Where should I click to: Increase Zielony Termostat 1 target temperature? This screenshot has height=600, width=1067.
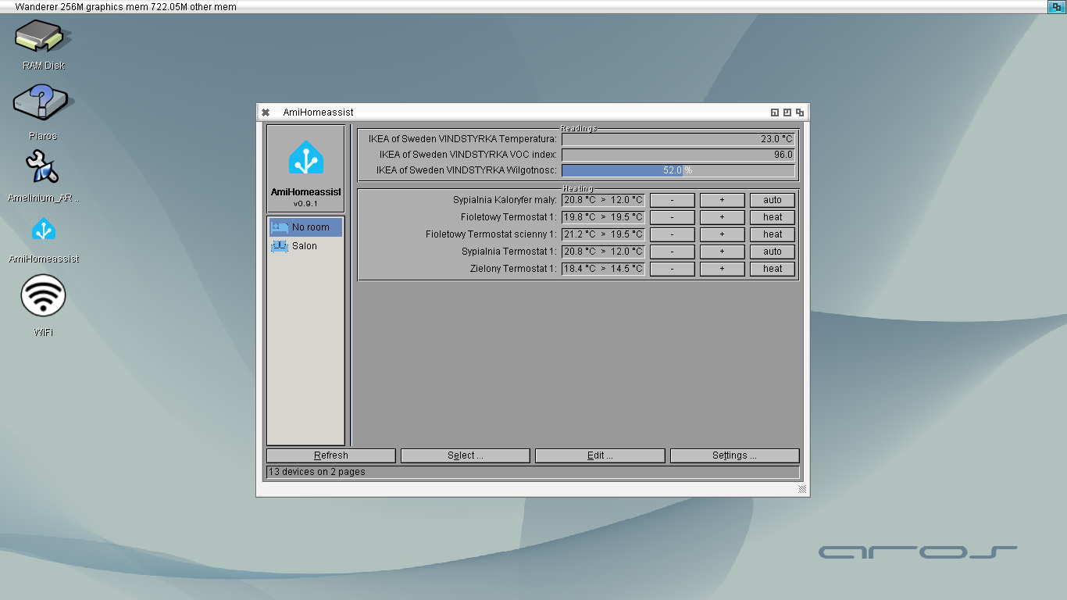tap(722, 269)
